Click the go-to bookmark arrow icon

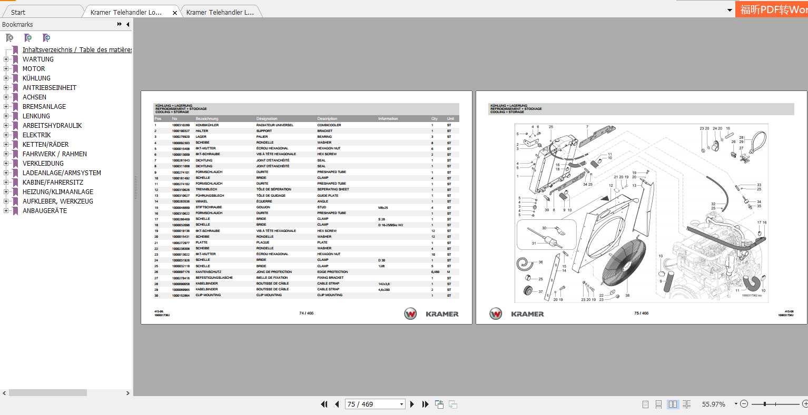46,38
